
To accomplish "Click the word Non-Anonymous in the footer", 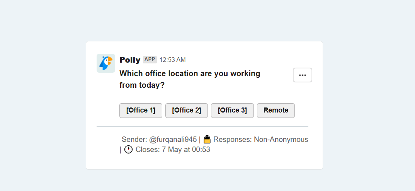I will click(x=281, y=140).
